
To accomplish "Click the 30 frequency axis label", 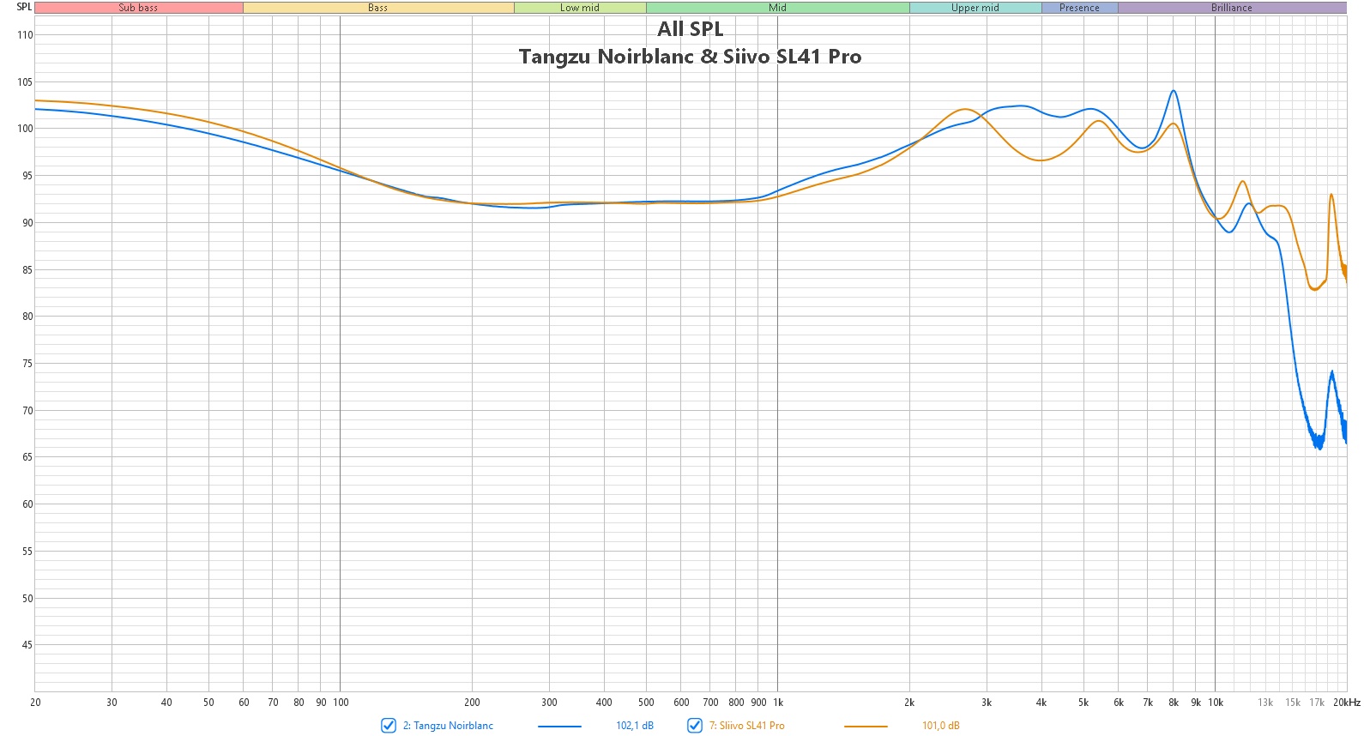I will pos(112,703).
